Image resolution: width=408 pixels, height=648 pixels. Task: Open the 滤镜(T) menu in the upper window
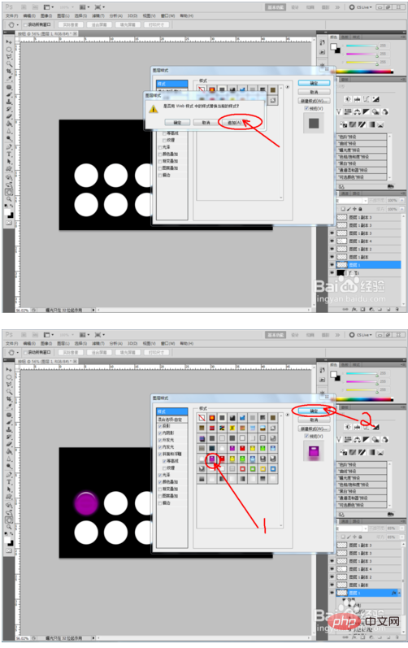point(98,15)
